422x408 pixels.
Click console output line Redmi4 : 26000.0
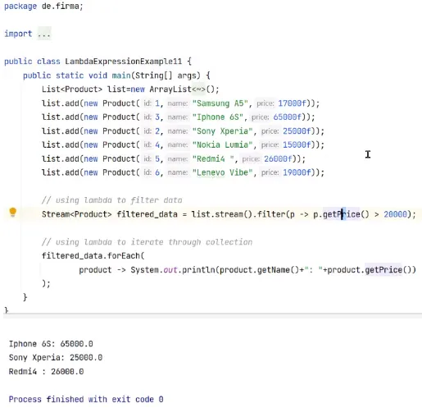click(x=46, y=372)
